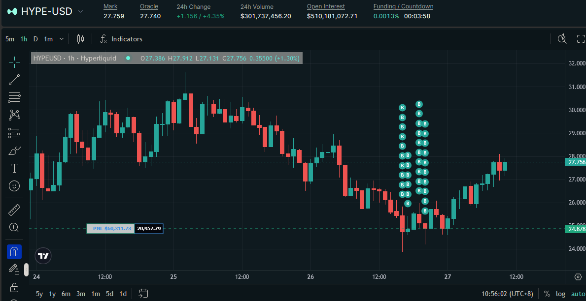Image resolution: width=586 pixels, height=301 pixels.
Task: Open the candle chart style selector
Action: pos(80,39)
